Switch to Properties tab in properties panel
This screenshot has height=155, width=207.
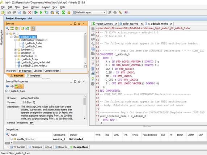pyautogui.click(x=22, y=123)
